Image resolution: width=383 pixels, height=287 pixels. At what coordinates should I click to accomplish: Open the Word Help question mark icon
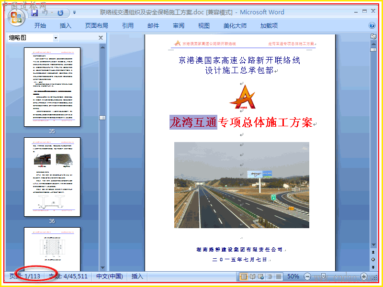(x=372, y=25)
